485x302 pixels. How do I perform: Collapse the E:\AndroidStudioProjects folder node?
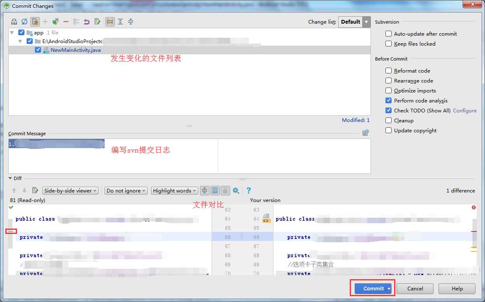(x=20, y=41)
